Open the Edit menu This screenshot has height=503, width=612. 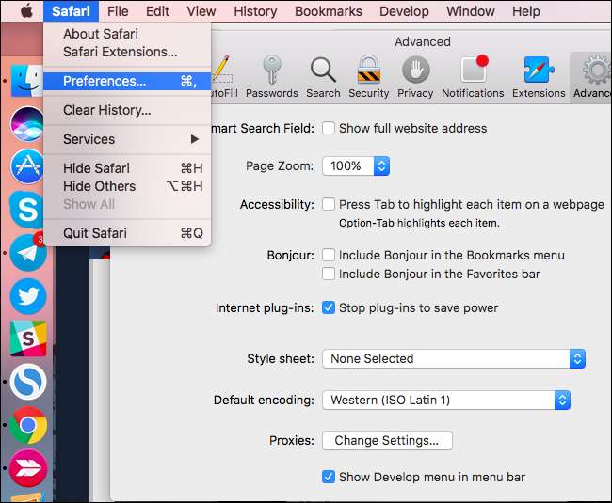[157, 11]
